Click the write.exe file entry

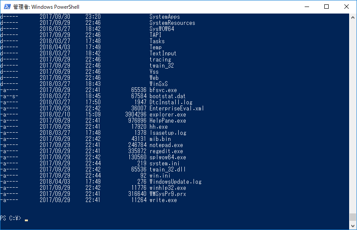point(163,200)
